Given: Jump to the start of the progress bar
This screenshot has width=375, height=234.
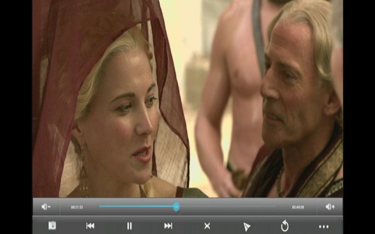Looking at the screenshot, I should (x=100, y=207).
